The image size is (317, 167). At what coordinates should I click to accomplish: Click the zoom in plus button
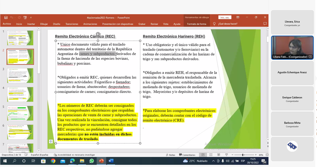click(x=255, y=155)
